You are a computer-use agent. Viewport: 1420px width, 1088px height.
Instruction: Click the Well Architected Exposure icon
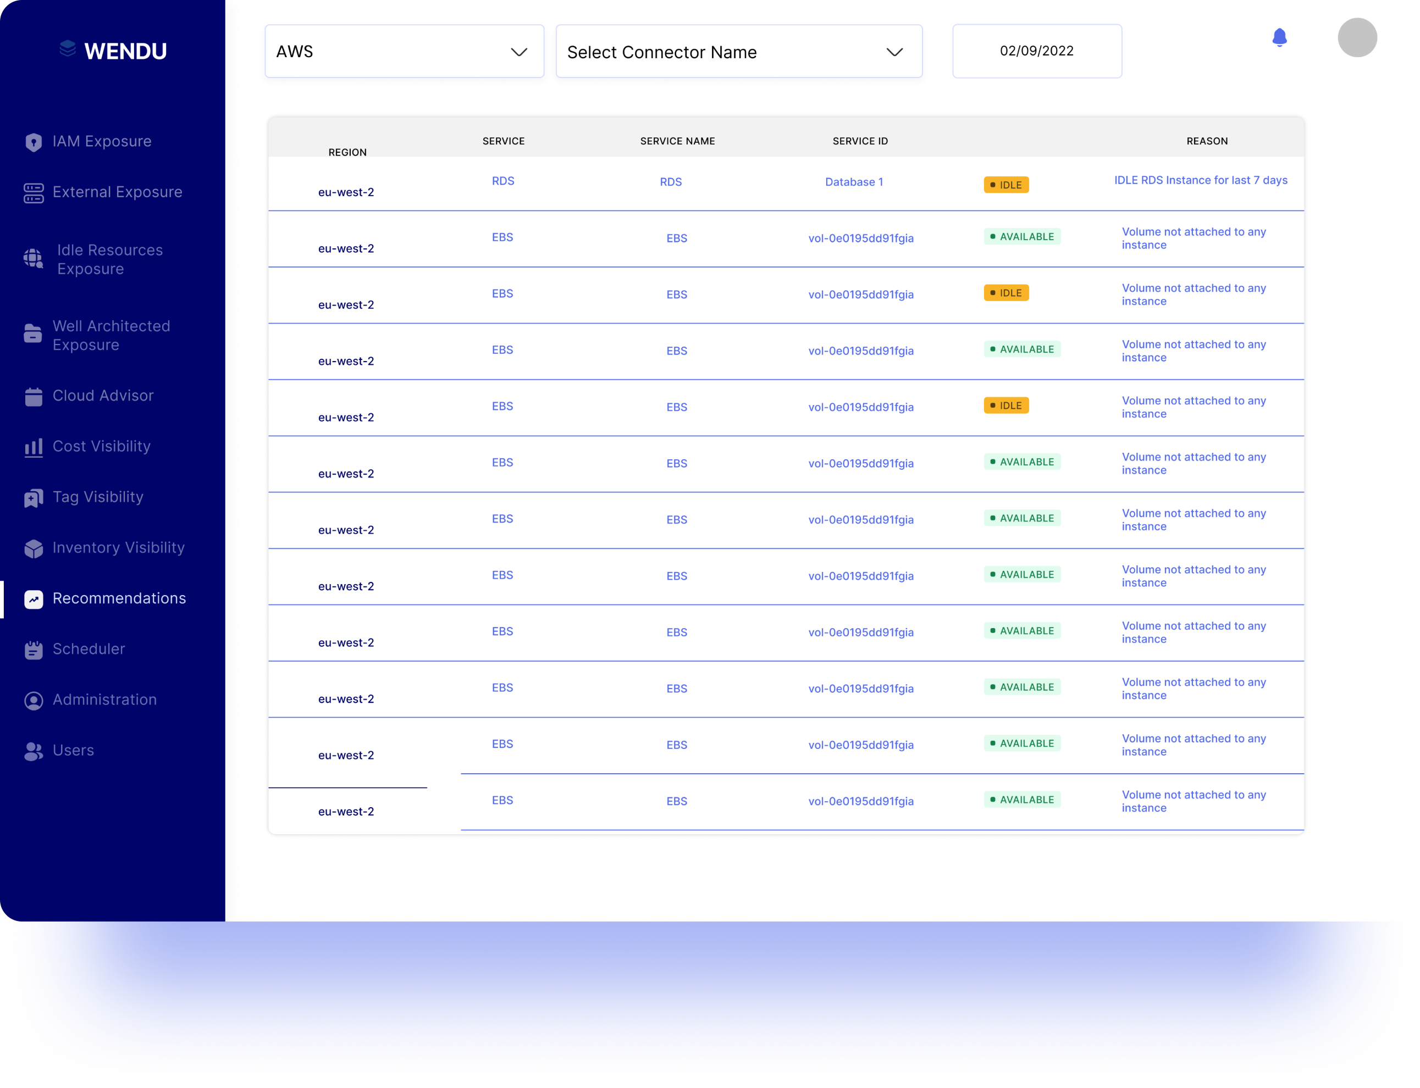coord(34,334)
